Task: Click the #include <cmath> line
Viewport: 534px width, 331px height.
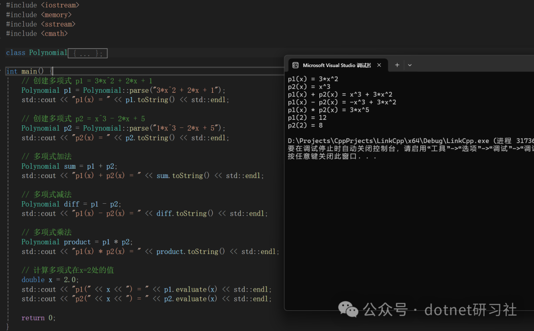Action: coord(37,34)
